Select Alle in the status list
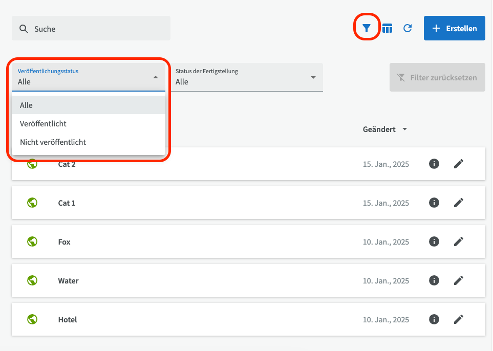This screenshot has width=493, height=351. click(27, 105)
